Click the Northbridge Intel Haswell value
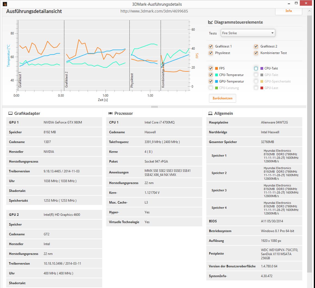The height and width of the screenshot is (288, 315). pos(270,132)
